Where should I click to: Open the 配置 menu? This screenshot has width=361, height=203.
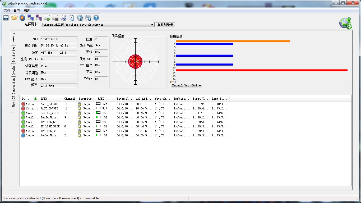17,11
